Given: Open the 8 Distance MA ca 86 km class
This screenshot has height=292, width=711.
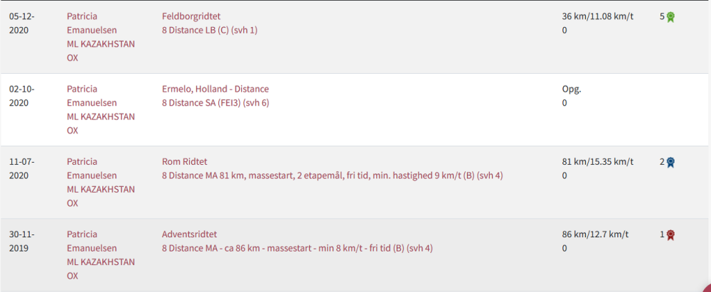Looking at the screenshot, I should (x=297, y=249).
